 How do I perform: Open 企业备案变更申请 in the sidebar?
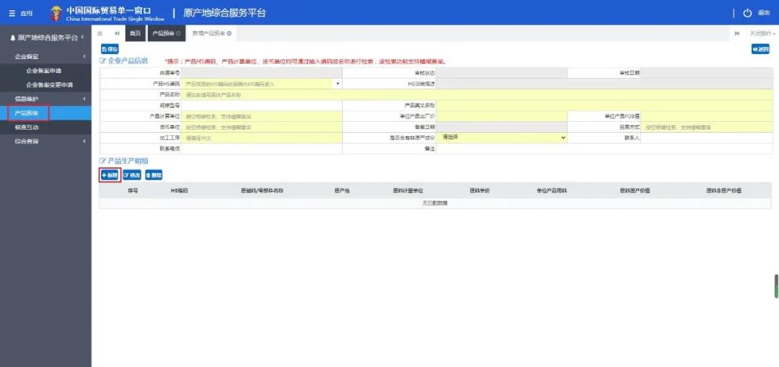[49, 84]
